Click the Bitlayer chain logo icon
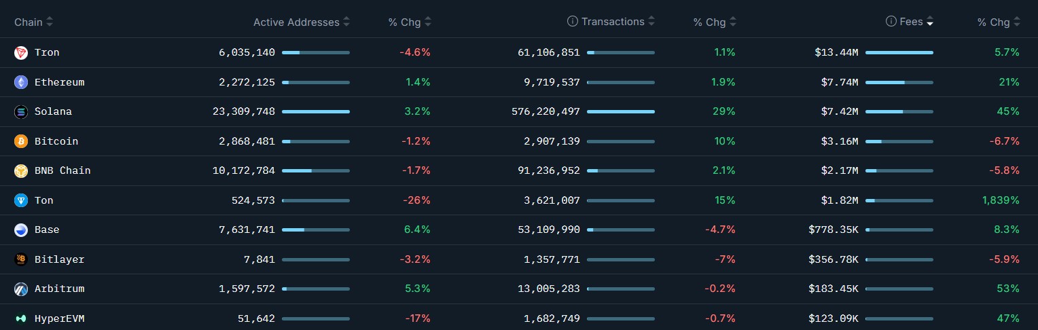The image size is (1038, 330). click(21, 259)
